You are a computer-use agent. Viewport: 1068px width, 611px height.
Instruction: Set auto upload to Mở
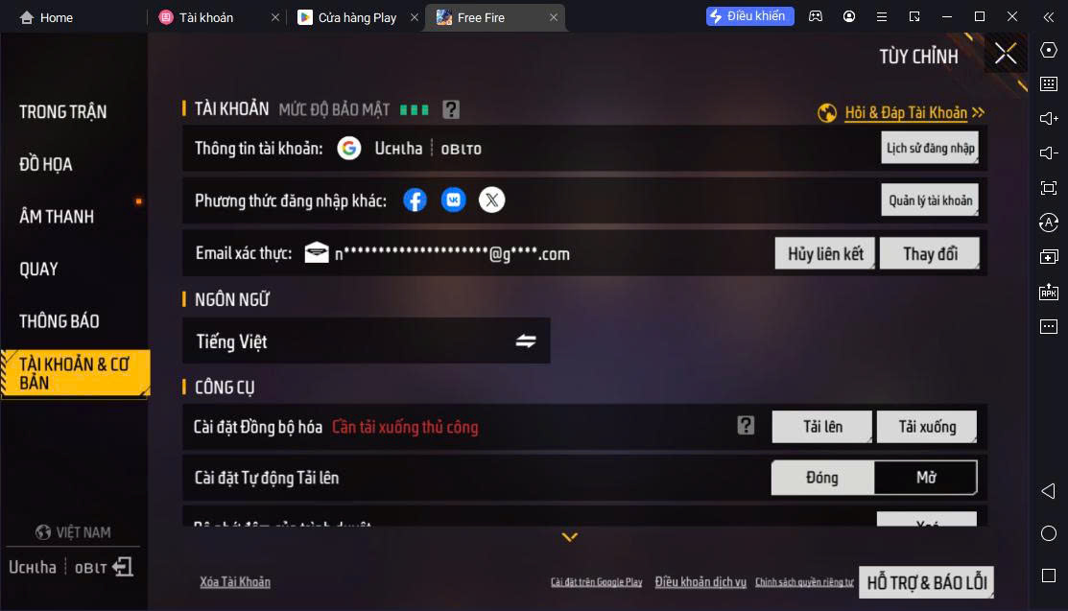pyautogui.click(x=926, y=478)
